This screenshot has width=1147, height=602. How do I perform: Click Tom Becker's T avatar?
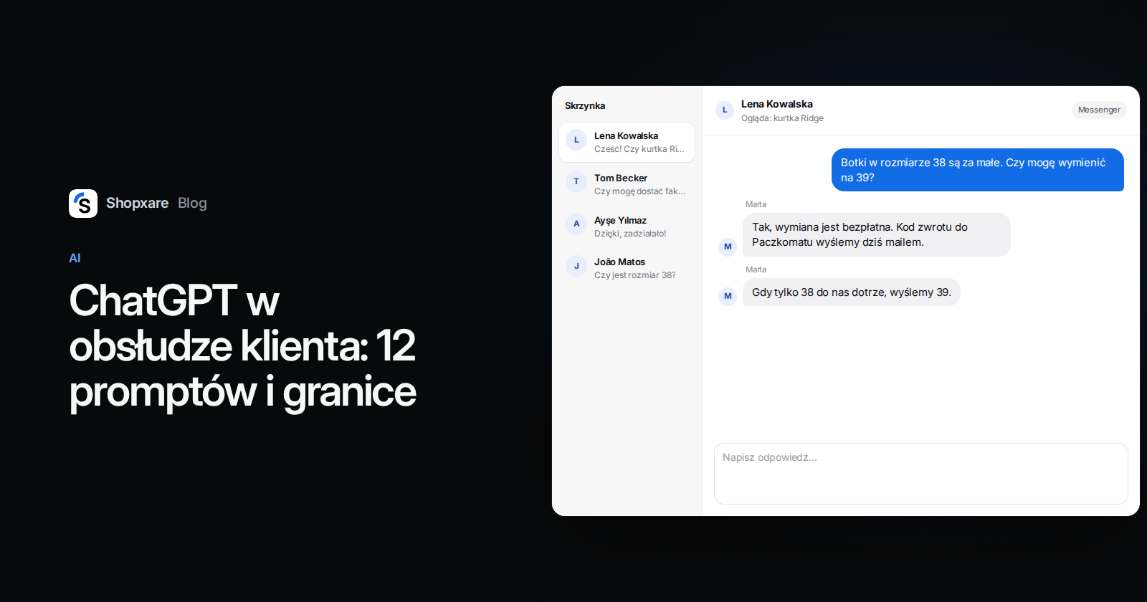pos(576,182)
